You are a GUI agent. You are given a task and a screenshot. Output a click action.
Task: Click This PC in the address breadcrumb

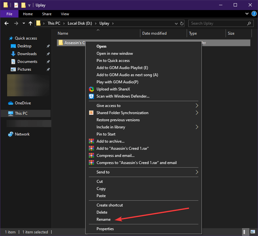pos(54,23)
